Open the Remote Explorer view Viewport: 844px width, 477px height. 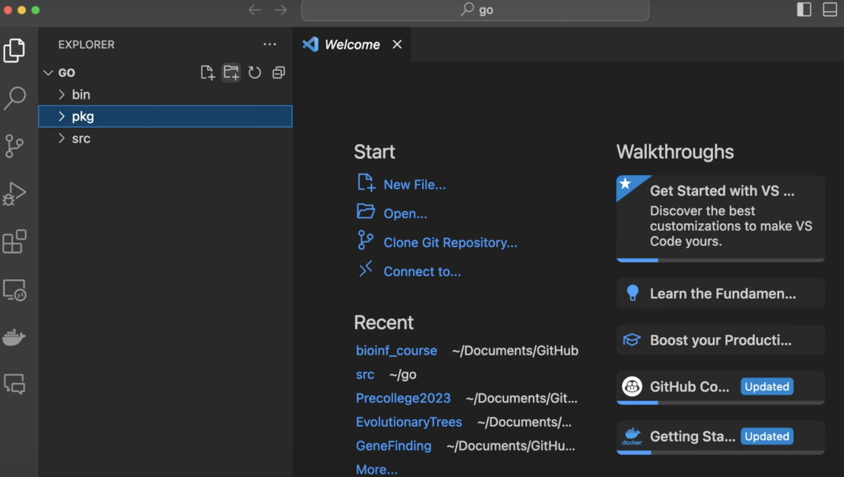tap(14, 290)
